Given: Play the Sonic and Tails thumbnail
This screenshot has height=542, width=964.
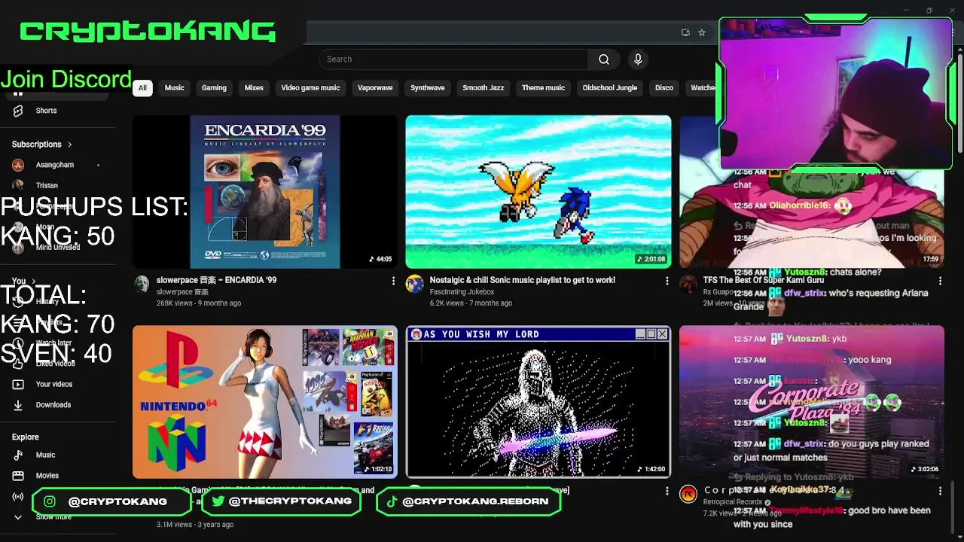Looking at the screenshot, I should point(538,192).
